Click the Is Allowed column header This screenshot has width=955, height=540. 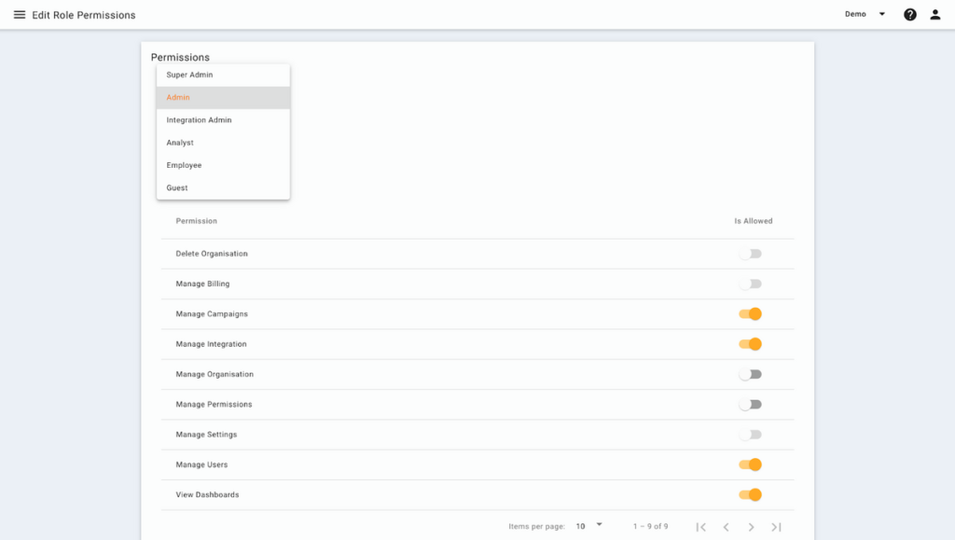pyautogui.click(x=753, y=221)
